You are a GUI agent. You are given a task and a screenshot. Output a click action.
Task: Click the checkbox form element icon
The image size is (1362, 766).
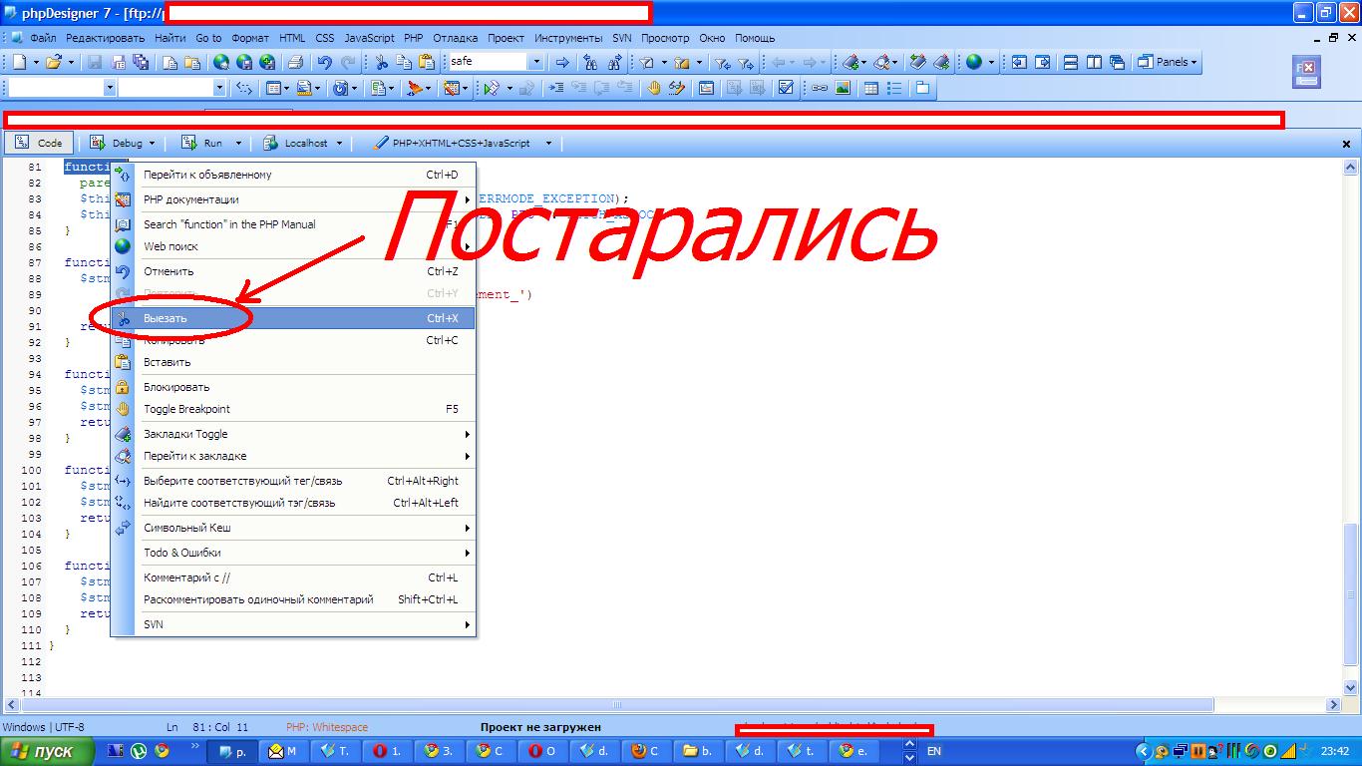(x=786, y=88)
